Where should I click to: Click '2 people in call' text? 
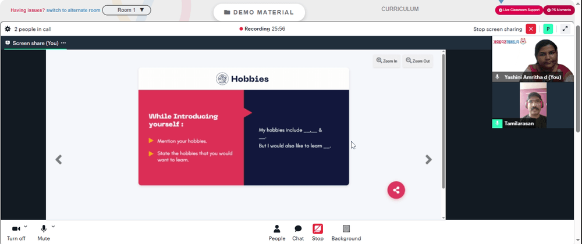33,29
